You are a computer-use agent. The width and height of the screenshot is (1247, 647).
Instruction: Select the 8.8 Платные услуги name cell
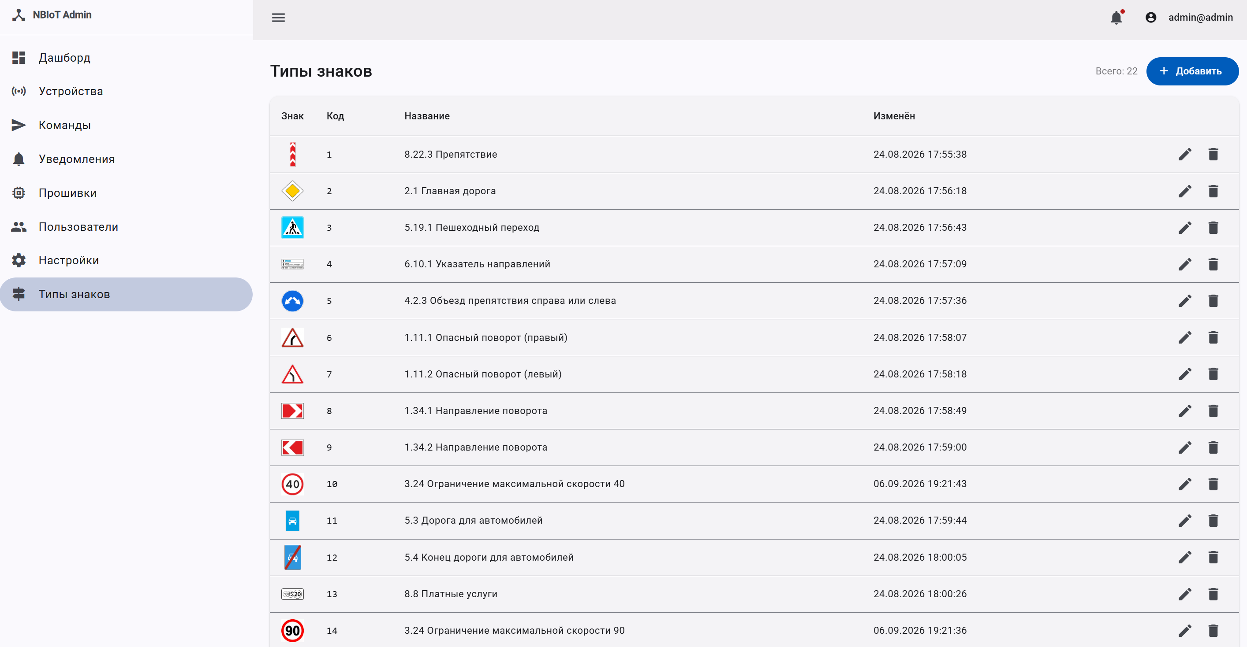pos(451,594)
